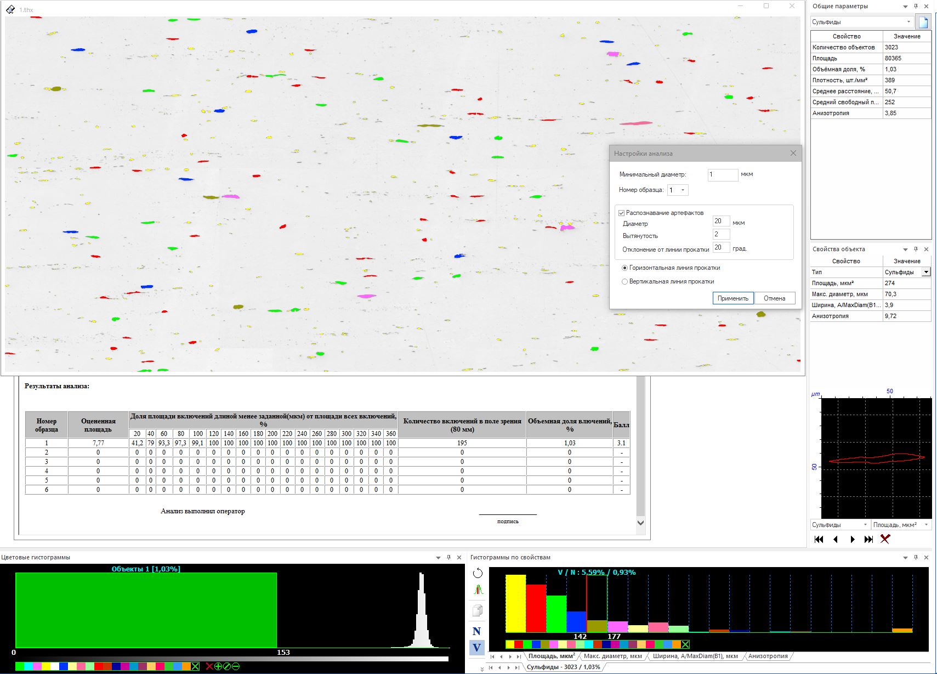Jump to last object in object viewer
The width and height of the screenshot is (937, 674).
coord(868,539)
